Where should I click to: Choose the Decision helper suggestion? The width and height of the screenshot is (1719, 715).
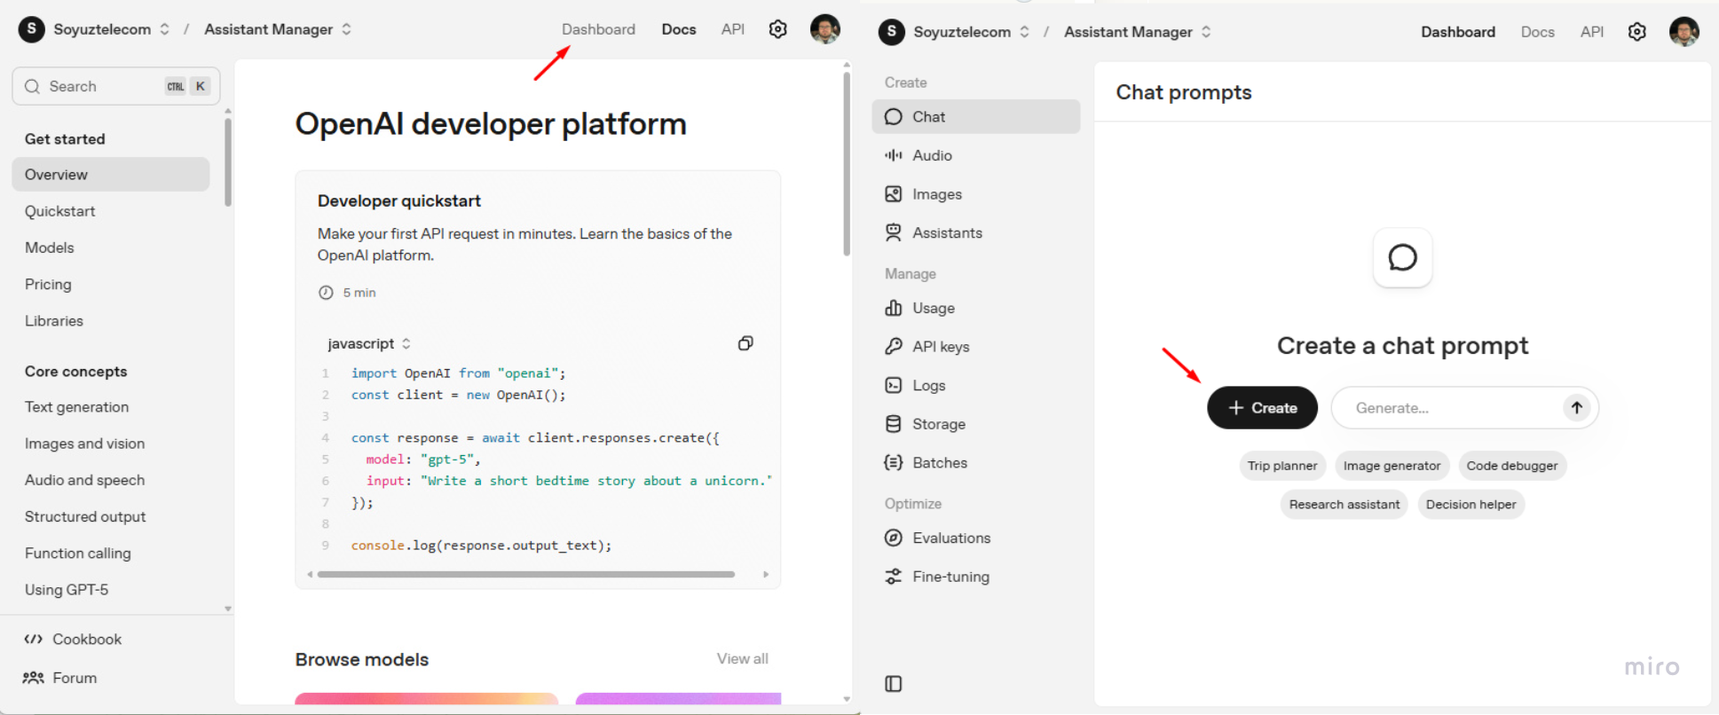[1471, 505]
